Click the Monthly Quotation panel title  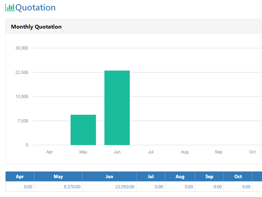(x=36, y=26)
